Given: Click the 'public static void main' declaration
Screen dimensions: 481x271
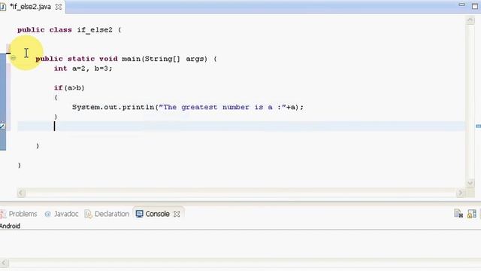Looking at the screenshot, I should pos(126,59).
